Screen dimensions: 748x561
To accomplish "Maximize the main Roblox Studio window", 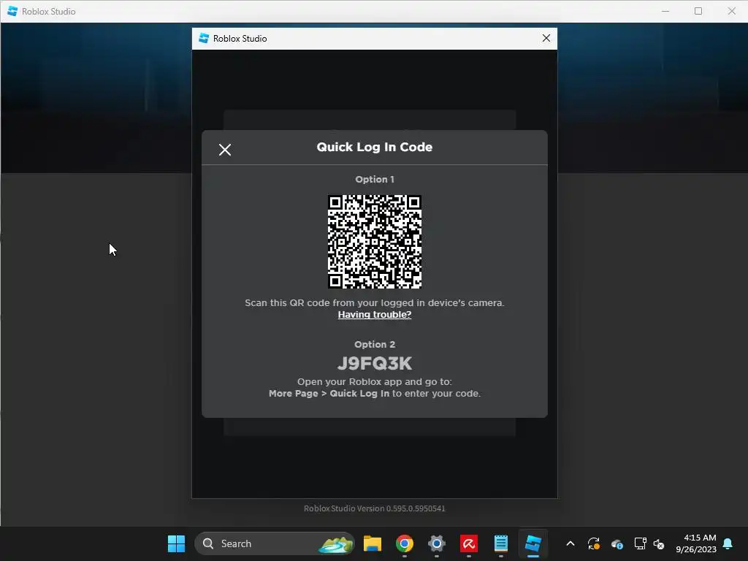I will pos(698,11).
